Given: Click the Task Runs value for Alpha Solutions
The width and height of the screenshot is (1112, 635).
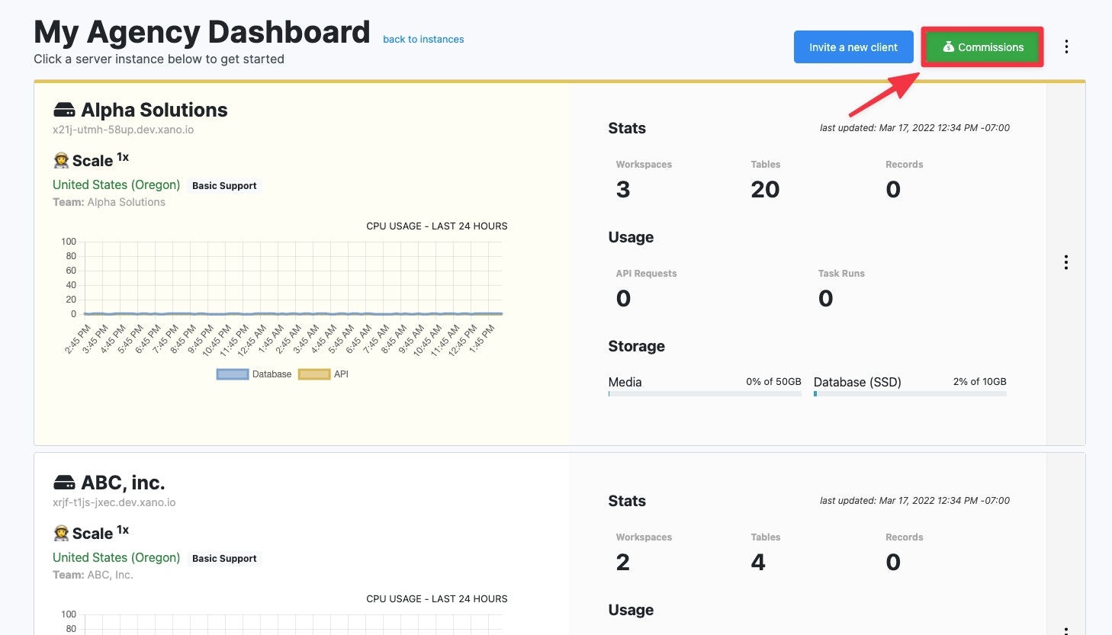Looking at the screenshot, I should pos(826,299).
